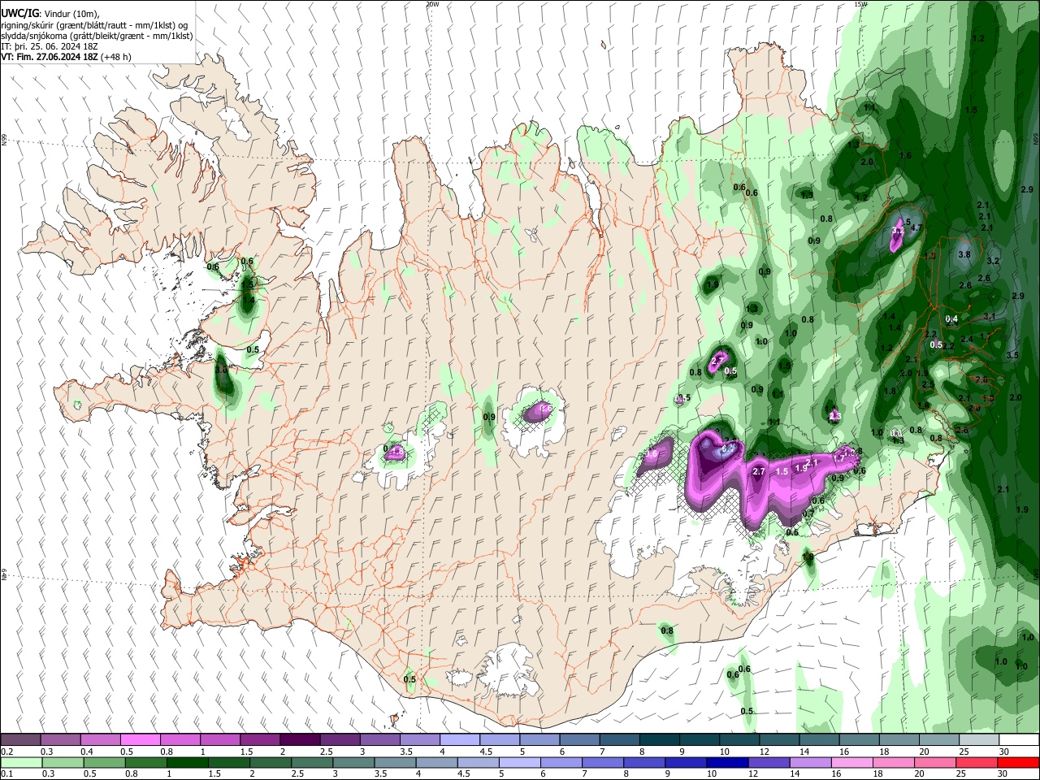Screen dimensions: 1040x780
Task: Click the 1.6 precipitation value on the map
Action: pyautogui.click(x=906, y=155)
